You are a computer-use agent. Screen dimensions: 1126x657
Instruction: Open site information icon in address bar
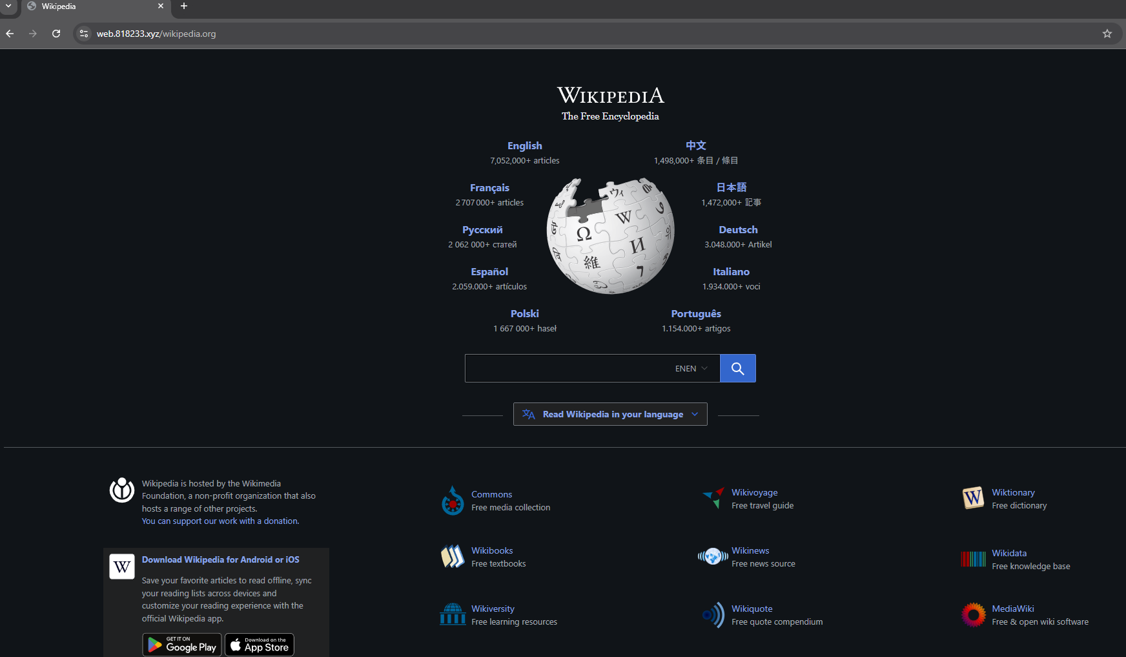84,34
